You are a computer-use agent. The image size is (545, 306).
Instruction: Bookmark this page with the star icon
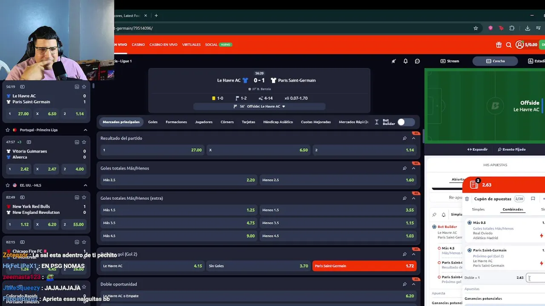[476, 28]
